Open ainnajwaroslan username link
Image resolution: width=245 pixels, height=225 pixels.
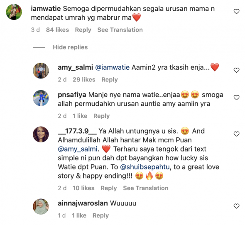click(x=83, y=203)
